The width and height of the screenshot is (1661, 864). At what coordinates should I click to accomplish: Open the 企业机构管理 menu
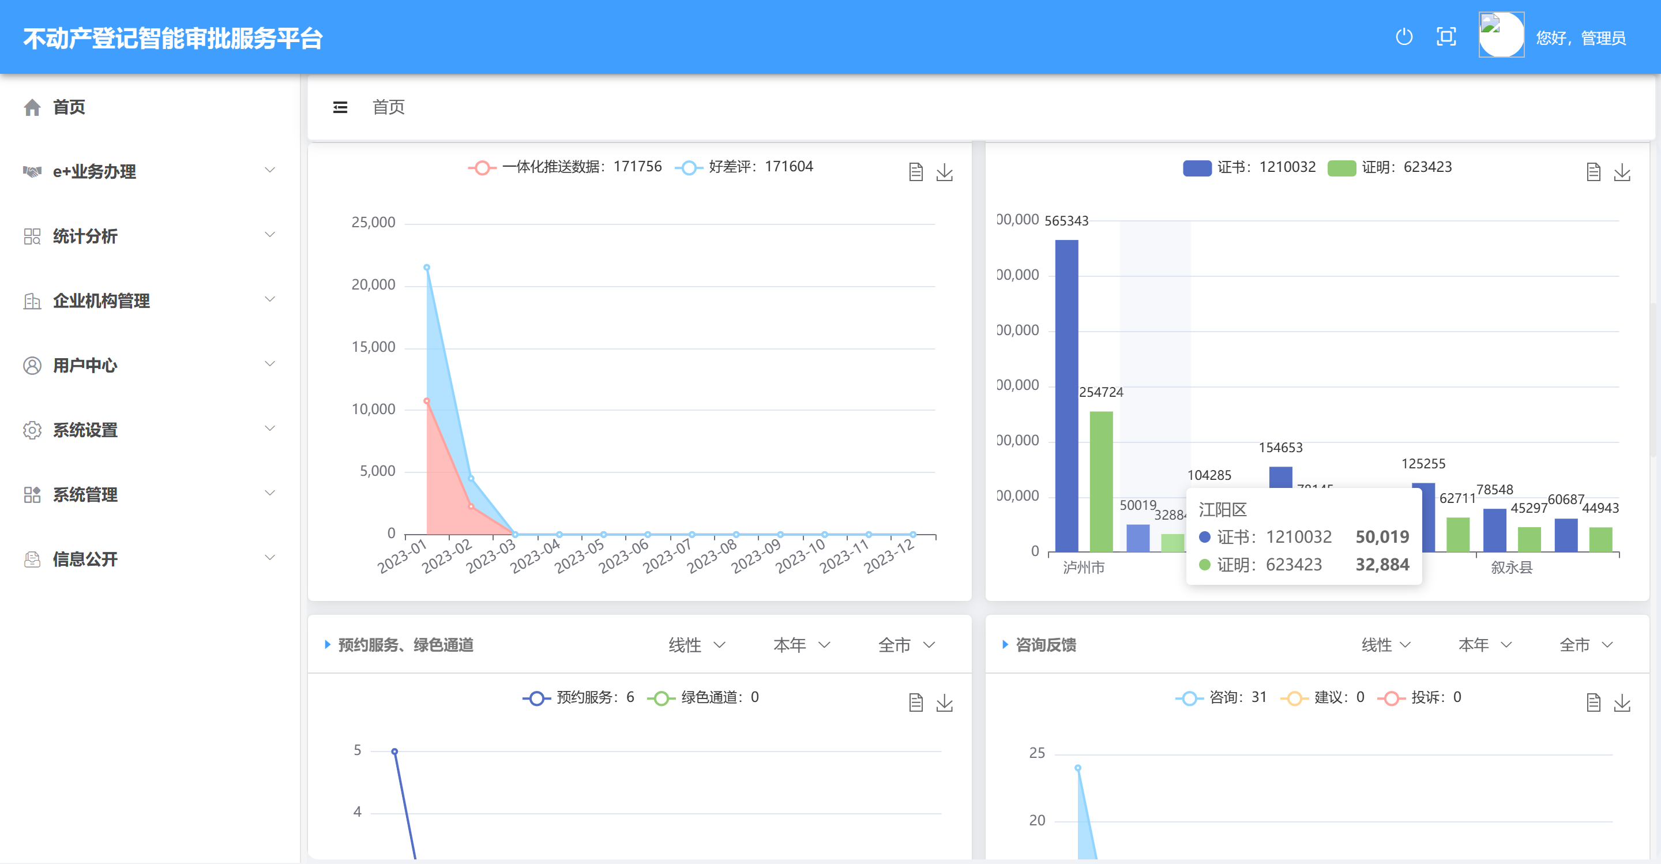point(149,300)
